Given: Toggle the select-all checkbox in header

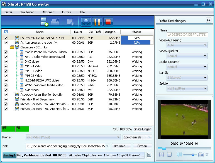Looking at the screenshot, I should [6, 32].
